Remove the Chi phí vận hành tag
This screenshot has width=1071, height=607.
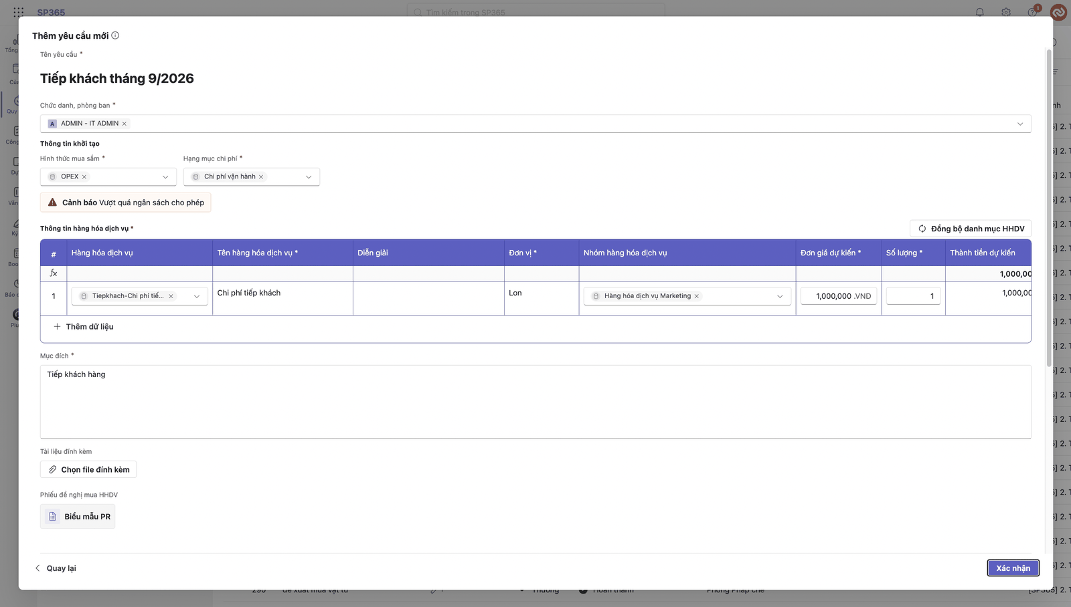[261, 177]
